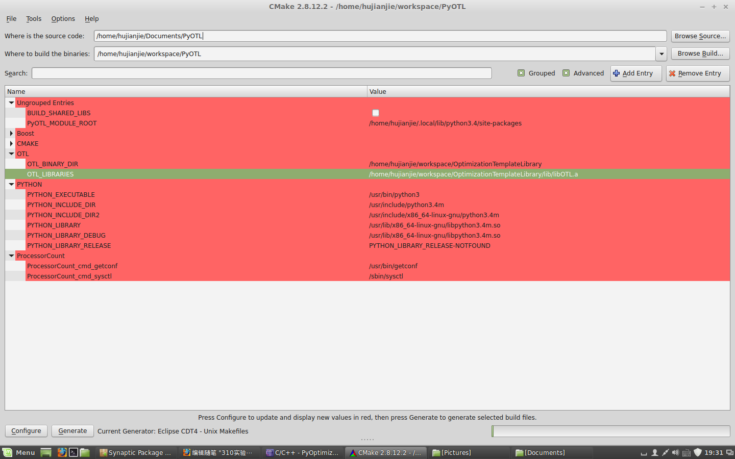Image resolution: width=735 pixels, height=459 pixels.
Task: Select the PyOTL_MODULE_ROOT entry
Action: 62,123
